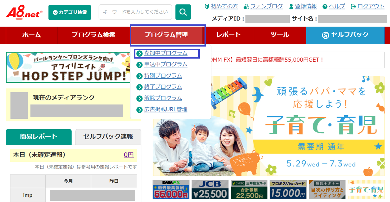Click the search magnifying glass icon
Image resolution: width=390 pixels, height=202 pixels.
tap(183, 12)
